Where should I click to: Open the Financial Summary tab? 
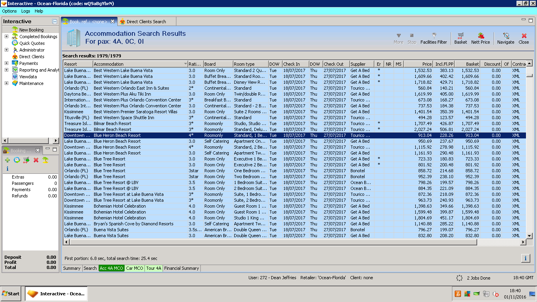[x=181, y=268]
